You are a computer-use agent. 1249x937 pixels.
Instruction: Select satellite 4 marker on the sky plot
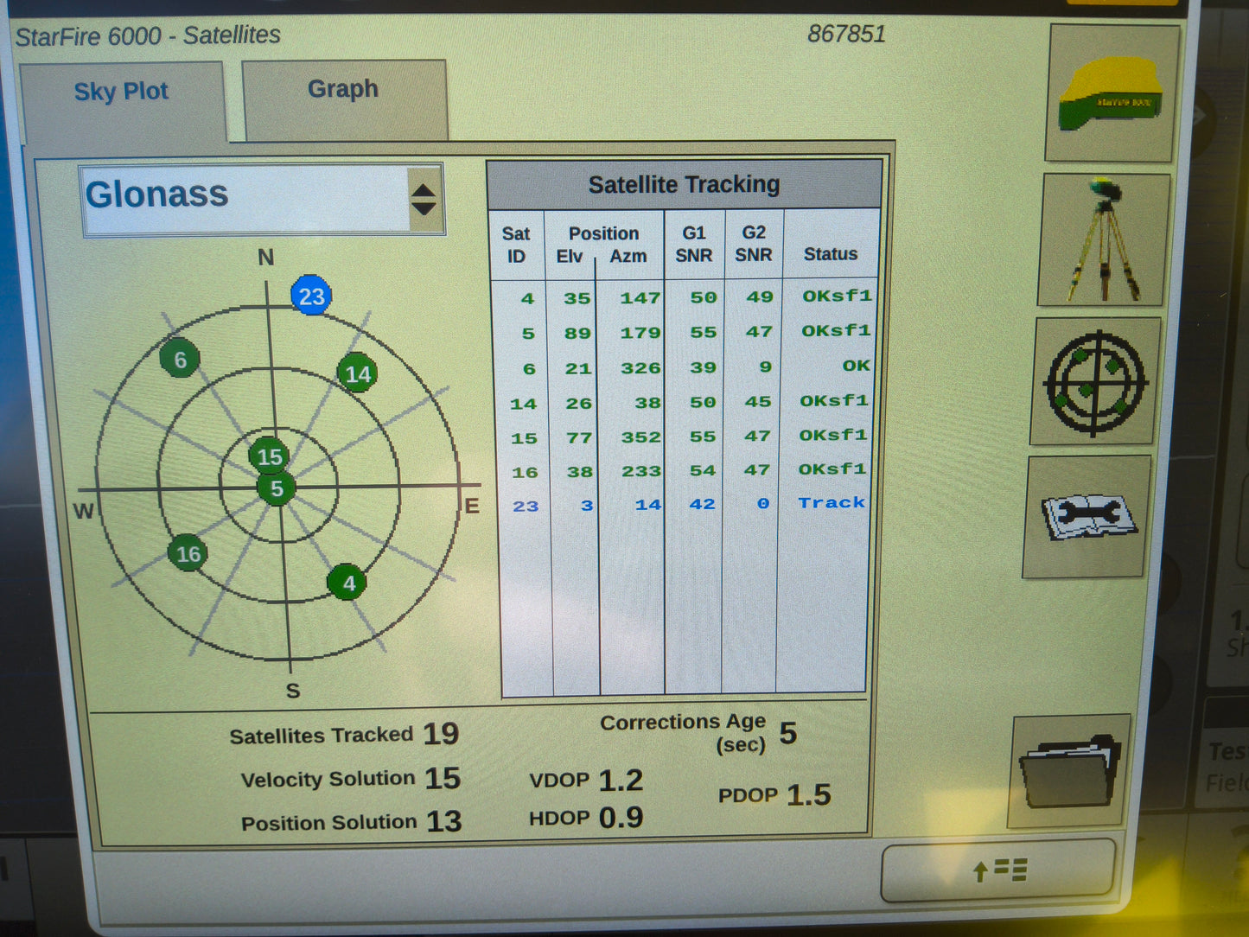tap(347, 583)
